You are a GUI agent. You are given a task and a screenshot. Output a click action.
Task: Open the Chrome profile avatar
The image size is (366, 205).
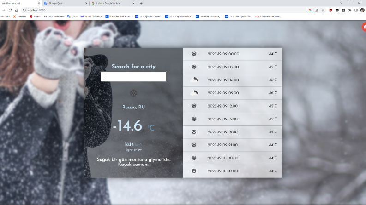362,10
